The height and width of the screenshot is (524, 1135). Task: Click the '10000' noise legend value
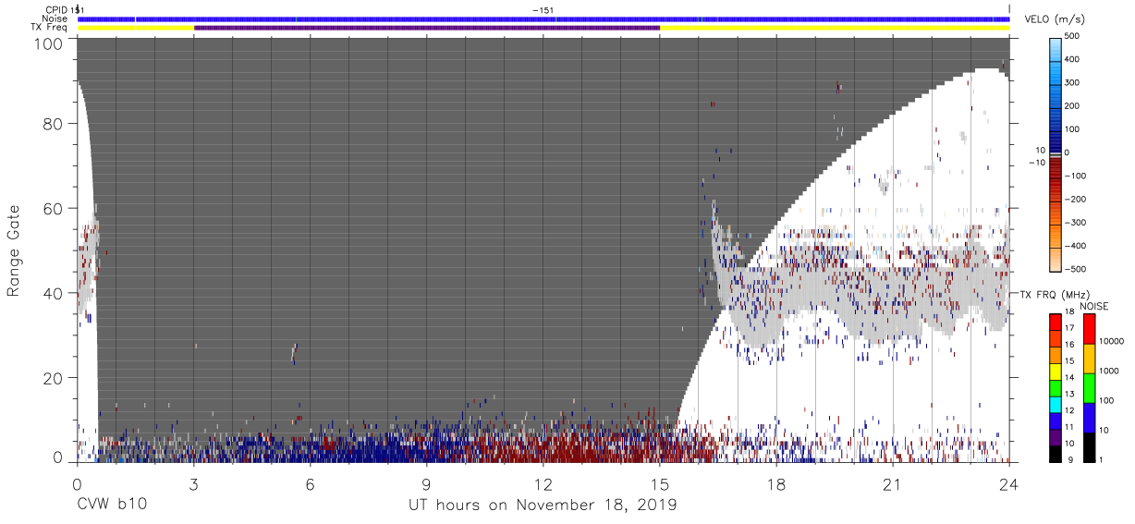(1112, 341)
